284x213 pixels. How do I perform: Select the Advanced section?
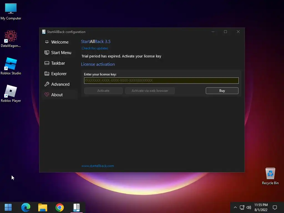point(60,84)
